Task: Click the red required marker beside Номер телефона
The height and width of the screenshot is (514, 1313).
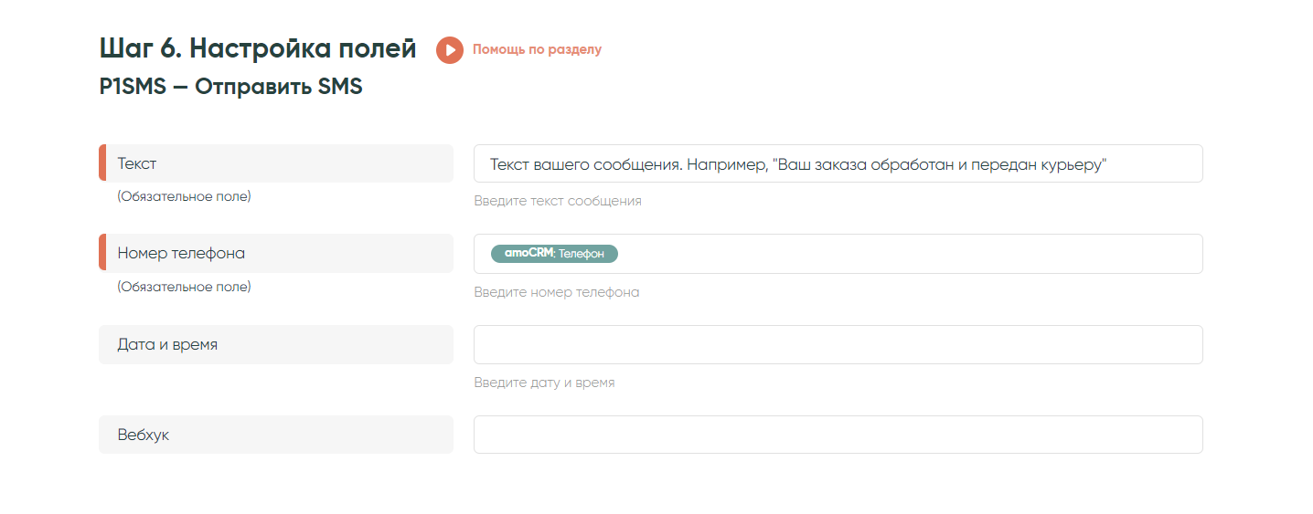Action: (x=102, y=254)
